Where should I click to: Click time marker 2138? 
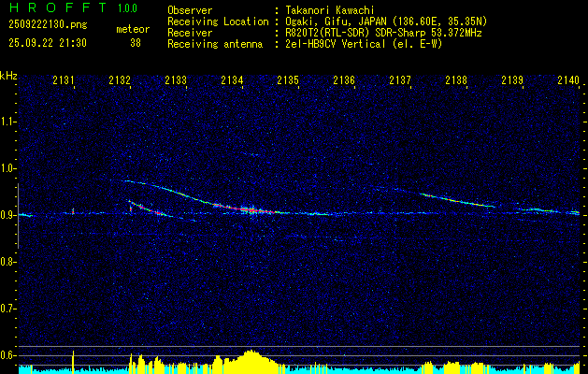[456, 79]
